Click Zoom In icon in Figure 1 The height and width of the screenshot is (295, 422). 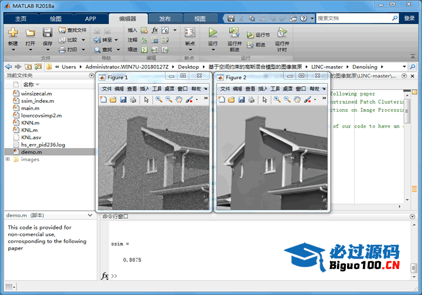159,100
